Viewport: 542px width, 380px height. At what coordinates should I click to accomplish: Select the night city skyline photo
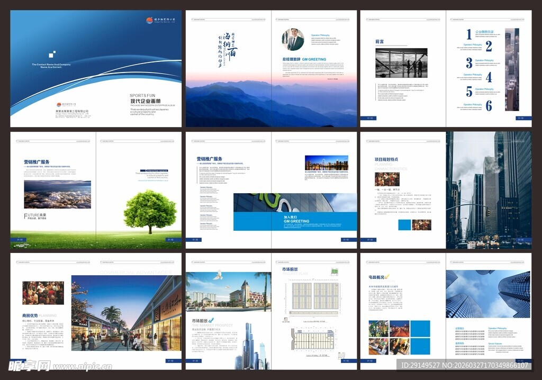point(326,162)
